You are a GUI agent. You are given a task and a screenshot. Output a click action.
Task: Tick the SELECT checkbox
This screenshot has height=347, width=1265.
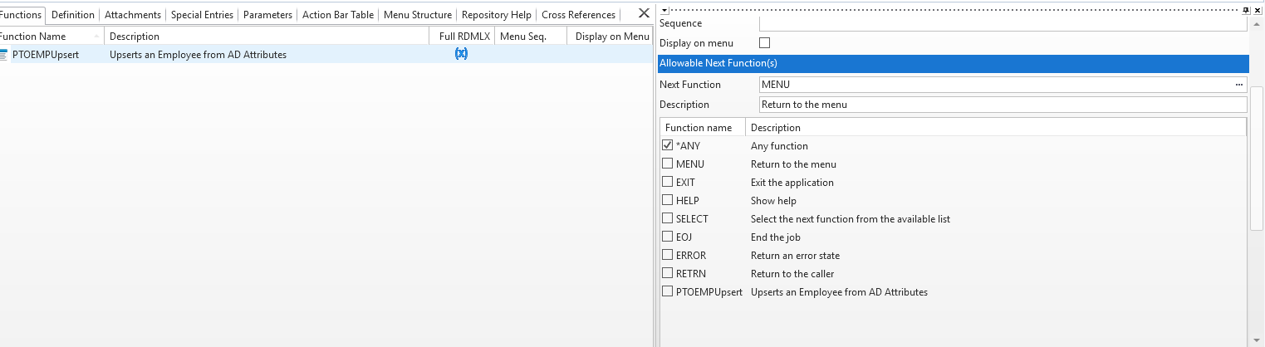coord(667,218)
